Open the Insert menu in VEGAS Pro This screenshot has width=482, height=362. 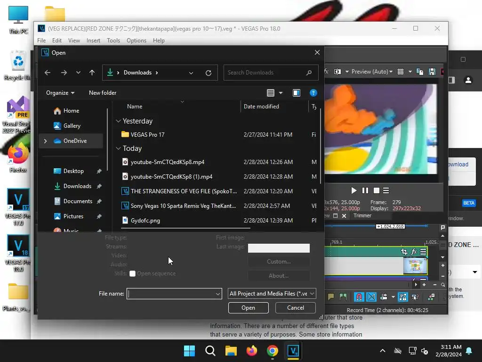pyautogui.click(x=93, y=41)
